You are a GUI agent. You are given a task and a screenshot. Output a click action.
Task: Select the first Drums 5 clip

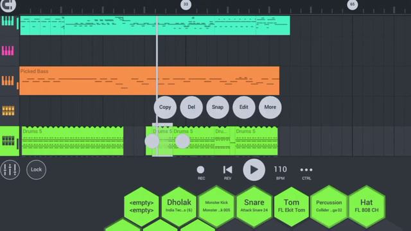[x=73, y=141]
